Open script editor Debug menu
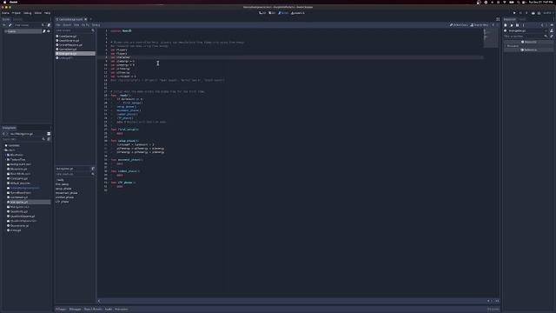556x313 pixels. (96, 25)
